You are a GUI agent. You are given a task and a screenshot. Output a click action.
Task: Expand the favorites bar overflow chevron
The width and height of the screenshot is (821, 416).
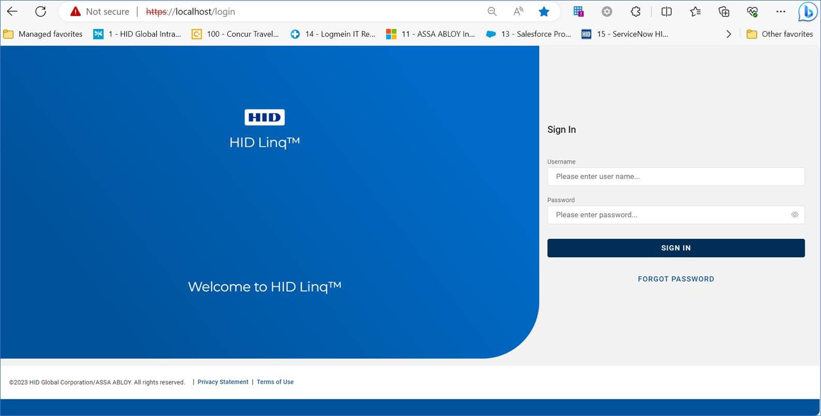coord(729,34)
